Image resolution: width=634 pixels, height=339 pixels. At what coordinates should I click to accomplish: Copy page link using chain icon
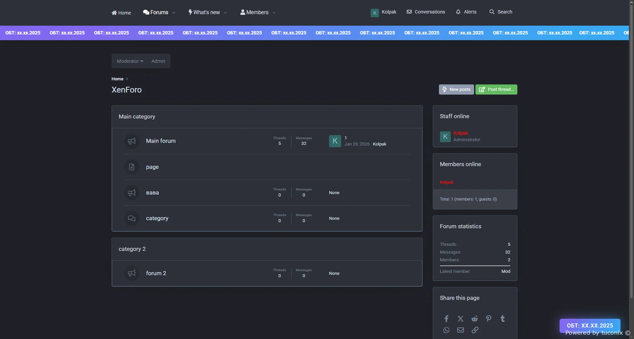click(x=475, y=330)
